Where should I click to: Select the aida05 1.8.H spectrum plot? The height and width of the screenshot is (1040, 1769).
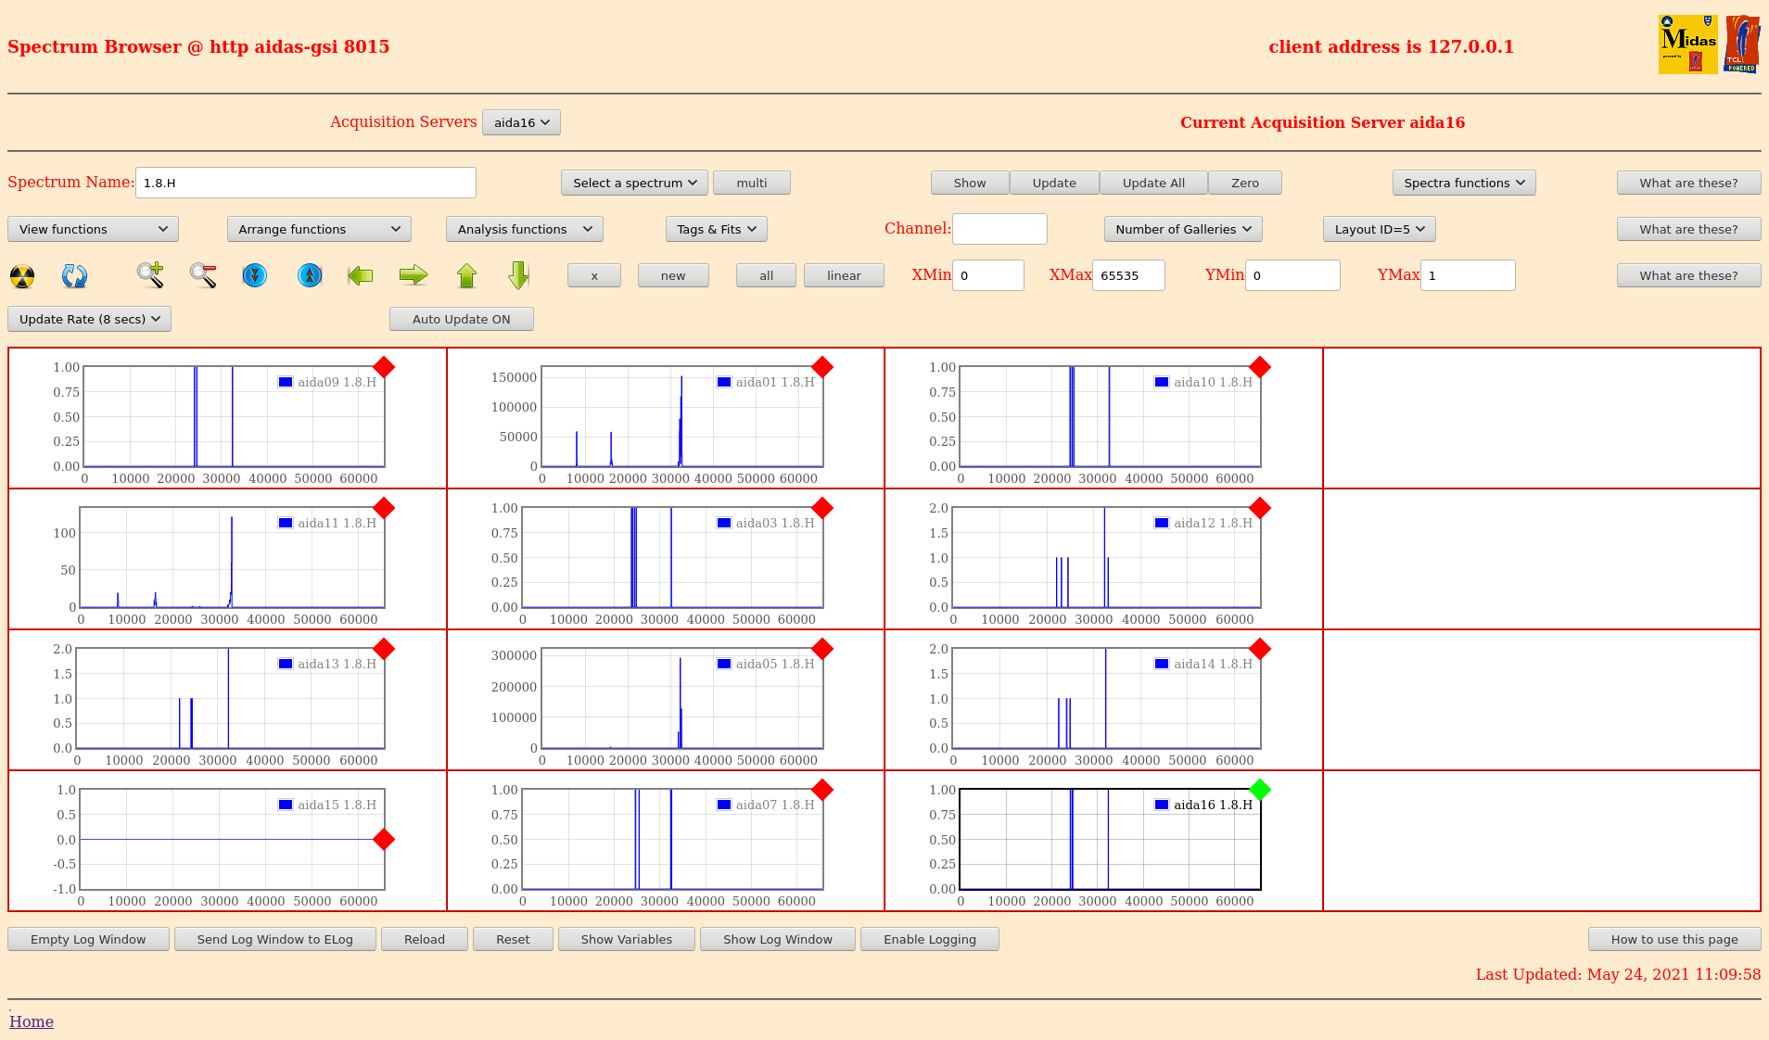(x=666, y=700)
